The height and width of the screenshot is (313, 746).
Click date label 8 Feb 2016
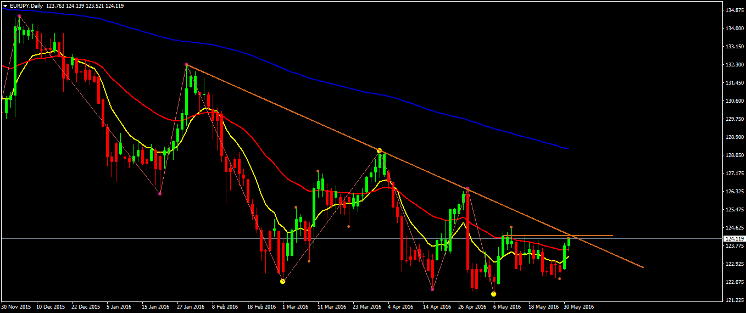(225, 307)
